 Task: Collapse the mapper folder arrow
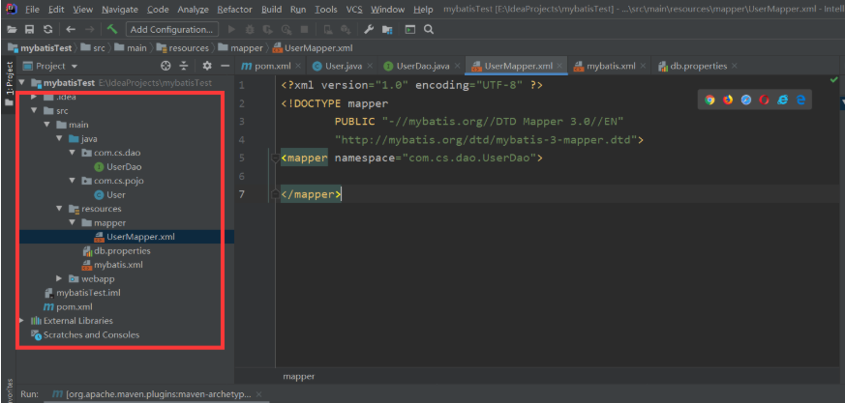click(73, 222)
